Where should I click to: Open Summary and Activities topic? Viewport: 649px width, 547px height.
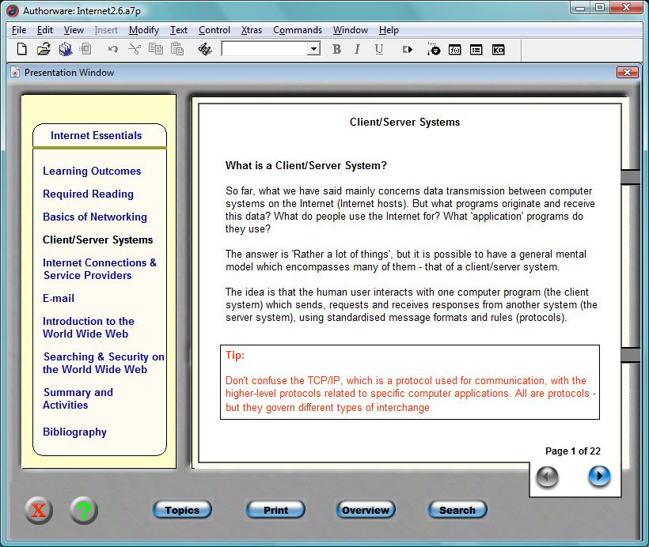click(78, 398)
